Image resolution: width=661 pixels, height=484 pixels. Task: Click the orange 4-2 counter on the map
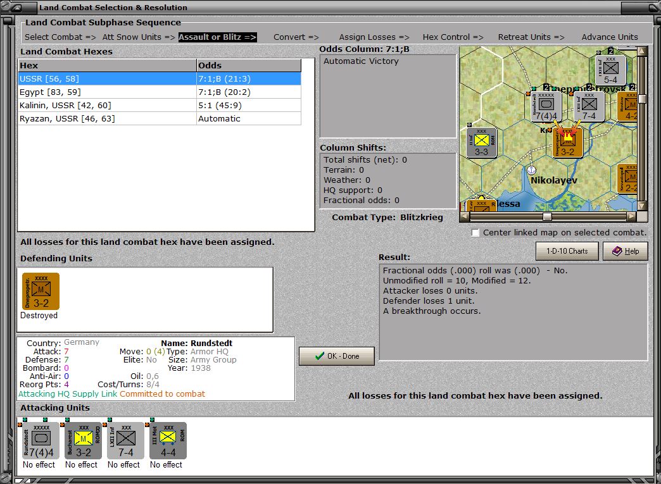pyautogui.click(x=627, y=106)
